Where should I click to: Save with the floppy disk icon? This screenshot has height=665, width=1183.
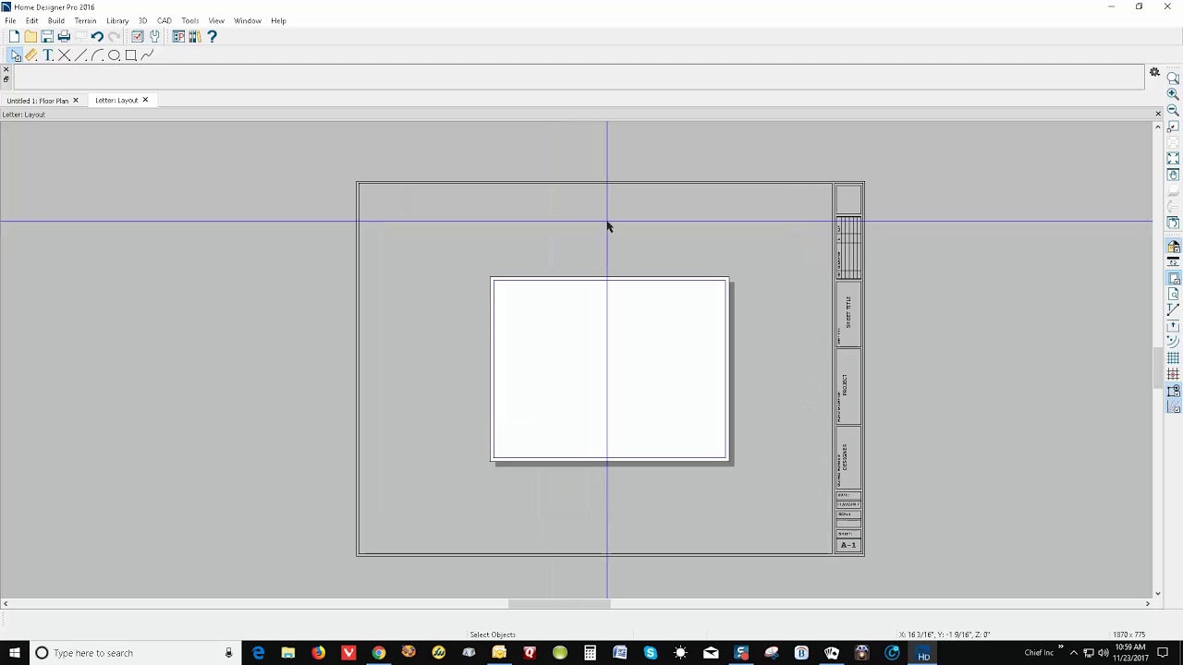point(47,37)
